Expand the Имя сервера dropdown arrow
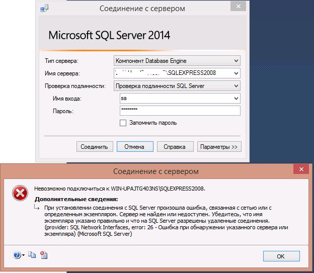 pyautogui.click(x=236, y=73)
